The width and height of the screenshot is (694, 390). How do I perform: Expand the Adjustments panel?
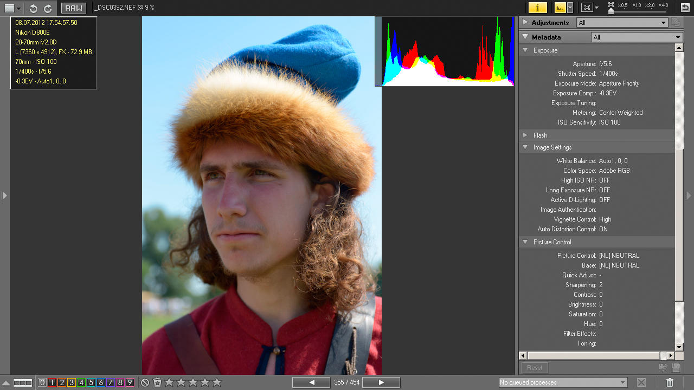[525, 23]
